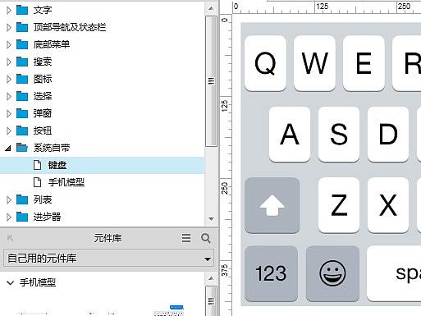Open the 自己用的元件库 library dropdown

point(108,259)
